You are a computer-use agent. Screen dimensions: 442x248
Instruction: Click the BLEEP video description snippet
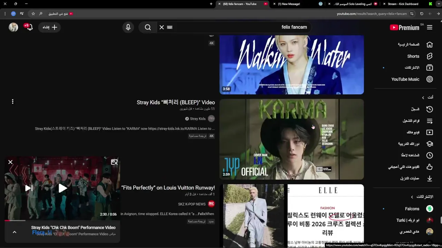tap(125, 128)
